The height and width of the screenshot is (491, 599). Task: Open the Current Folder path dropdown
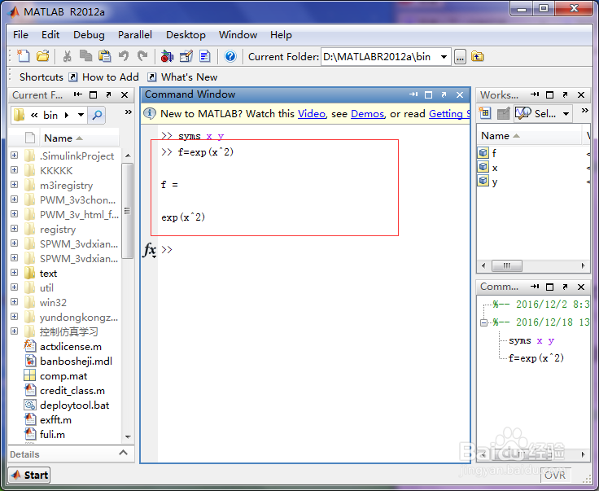point(444,57)
